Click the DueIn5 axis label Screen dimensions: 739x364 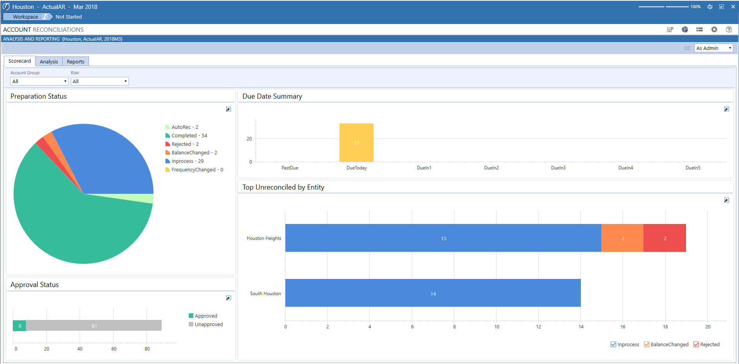[x=693, y=168]
